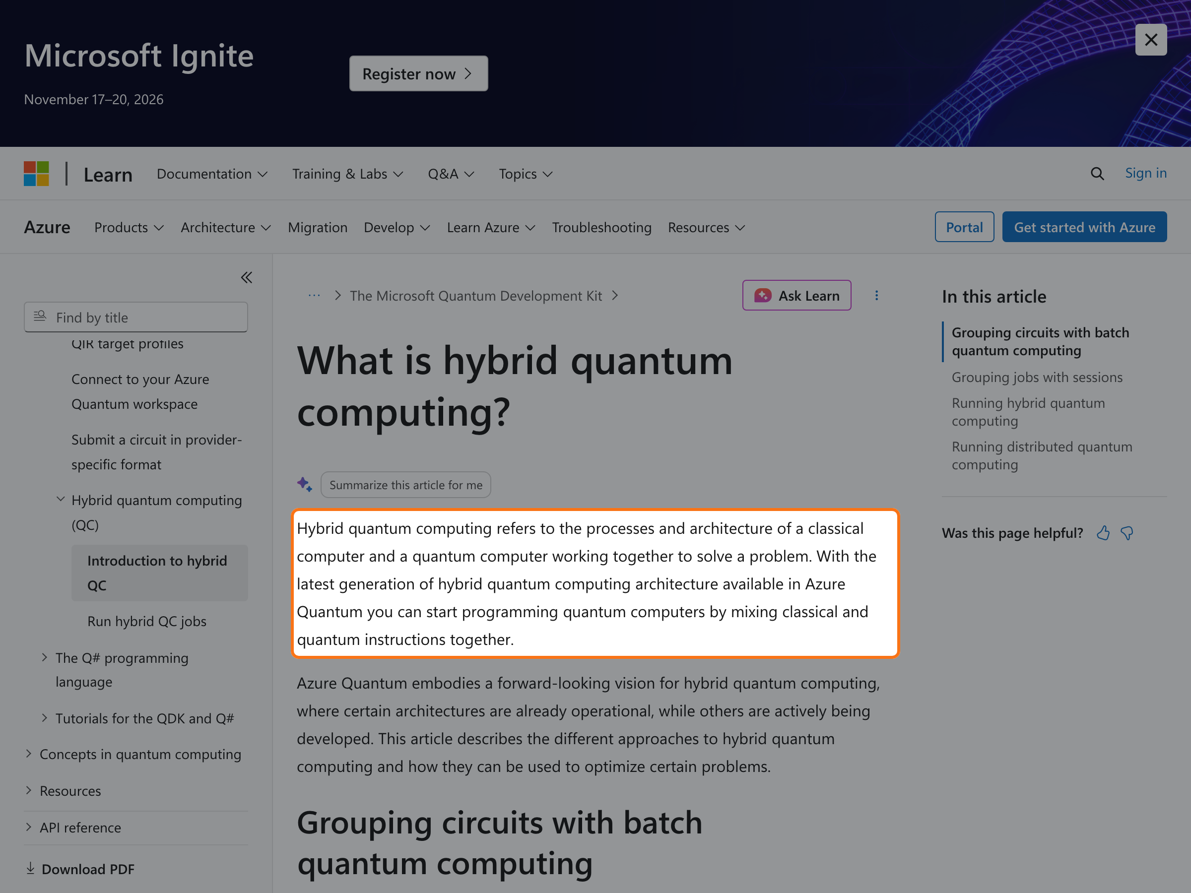Jump to Grouping circuits with batch quantum computing

click(1040, 341)
